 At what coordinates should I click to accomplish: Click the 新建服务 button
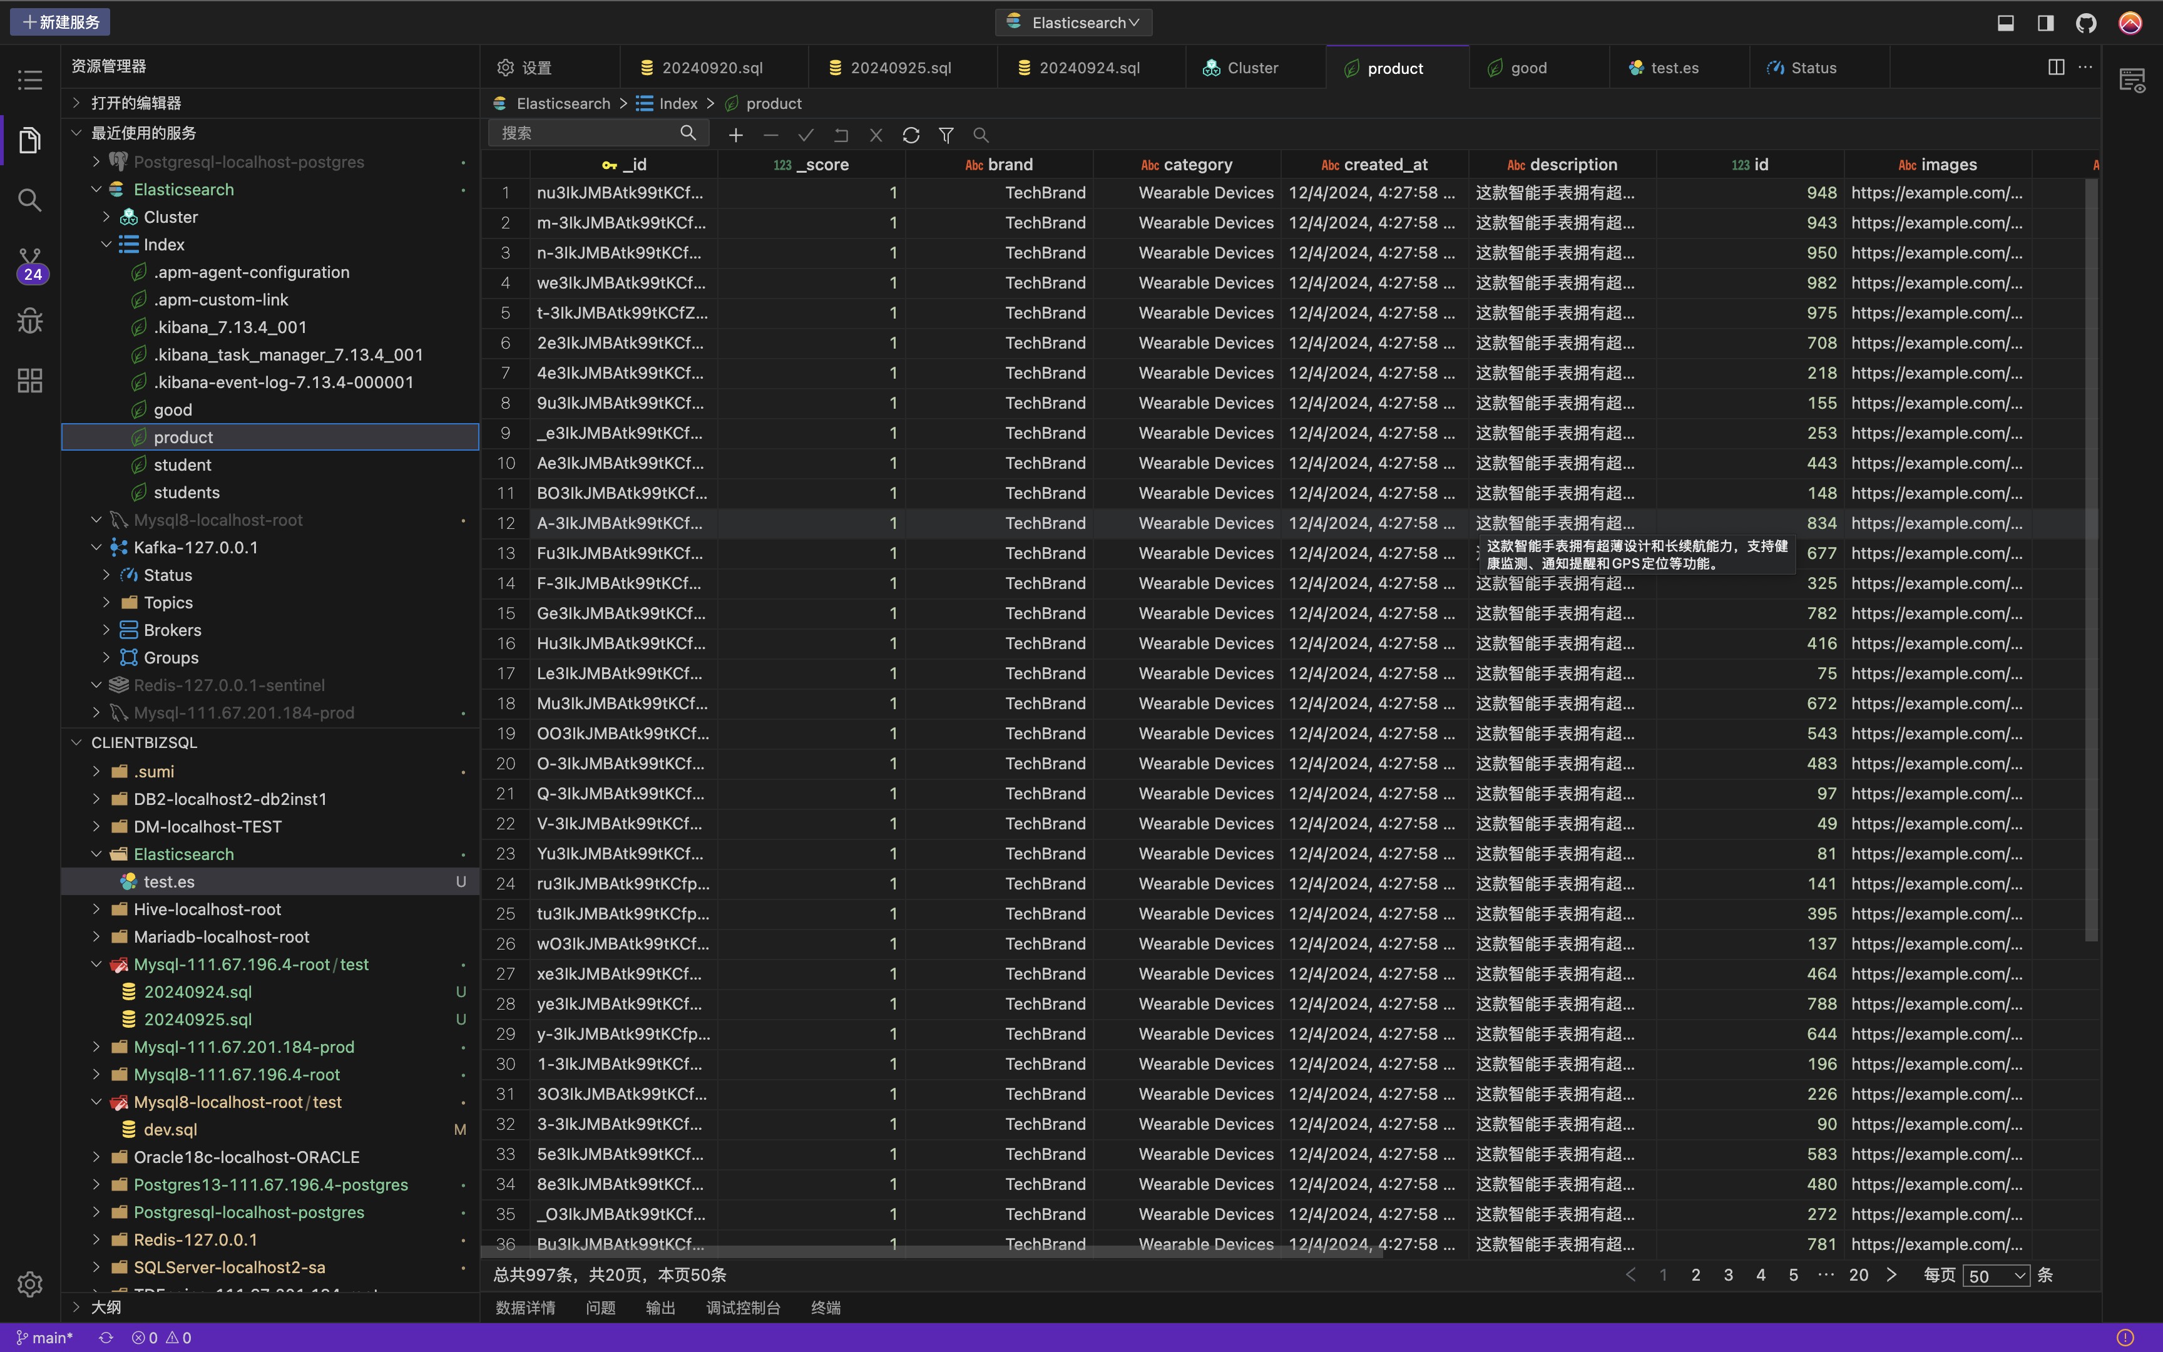tap(60, 21)
